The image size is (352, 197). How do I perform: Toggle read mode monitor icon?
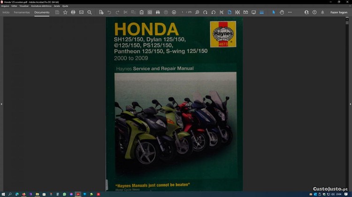[x=253, y=12]
